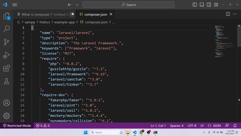
Task: Open the Testing flask view
Action: coord(6,81)
